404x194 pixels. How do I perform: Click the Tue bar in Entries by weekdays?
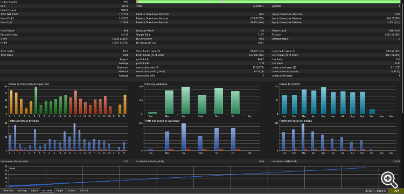tap(186, 100)
